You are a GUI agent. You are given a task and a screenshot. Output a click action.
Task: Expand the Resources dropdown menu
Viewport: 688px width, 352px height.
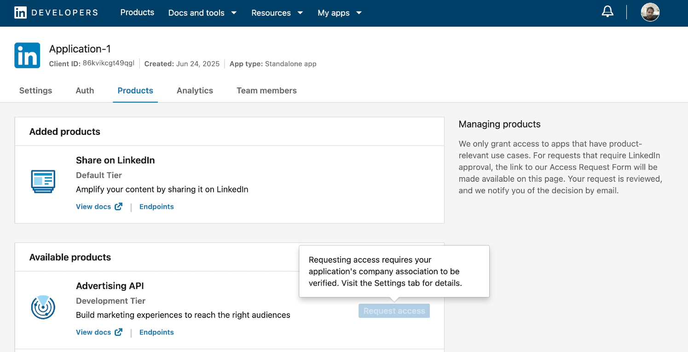277,13
